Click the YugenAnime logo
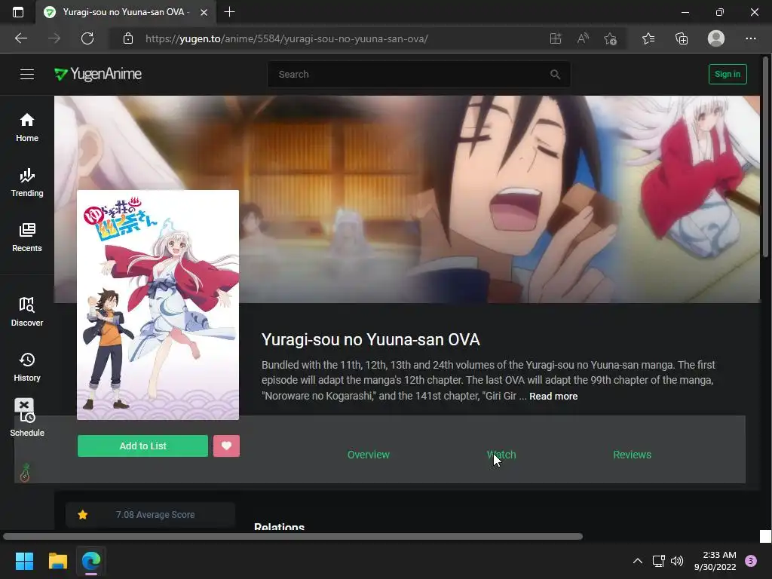Image resolution: width=772 pixels, height=579 pixels. [98, 75]
